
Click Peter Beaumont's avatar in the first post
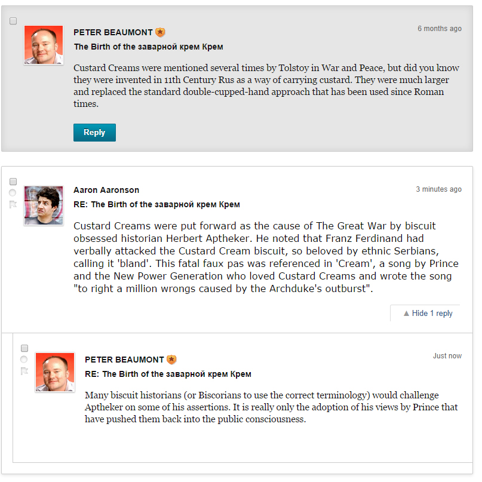(x=44, y=45)
